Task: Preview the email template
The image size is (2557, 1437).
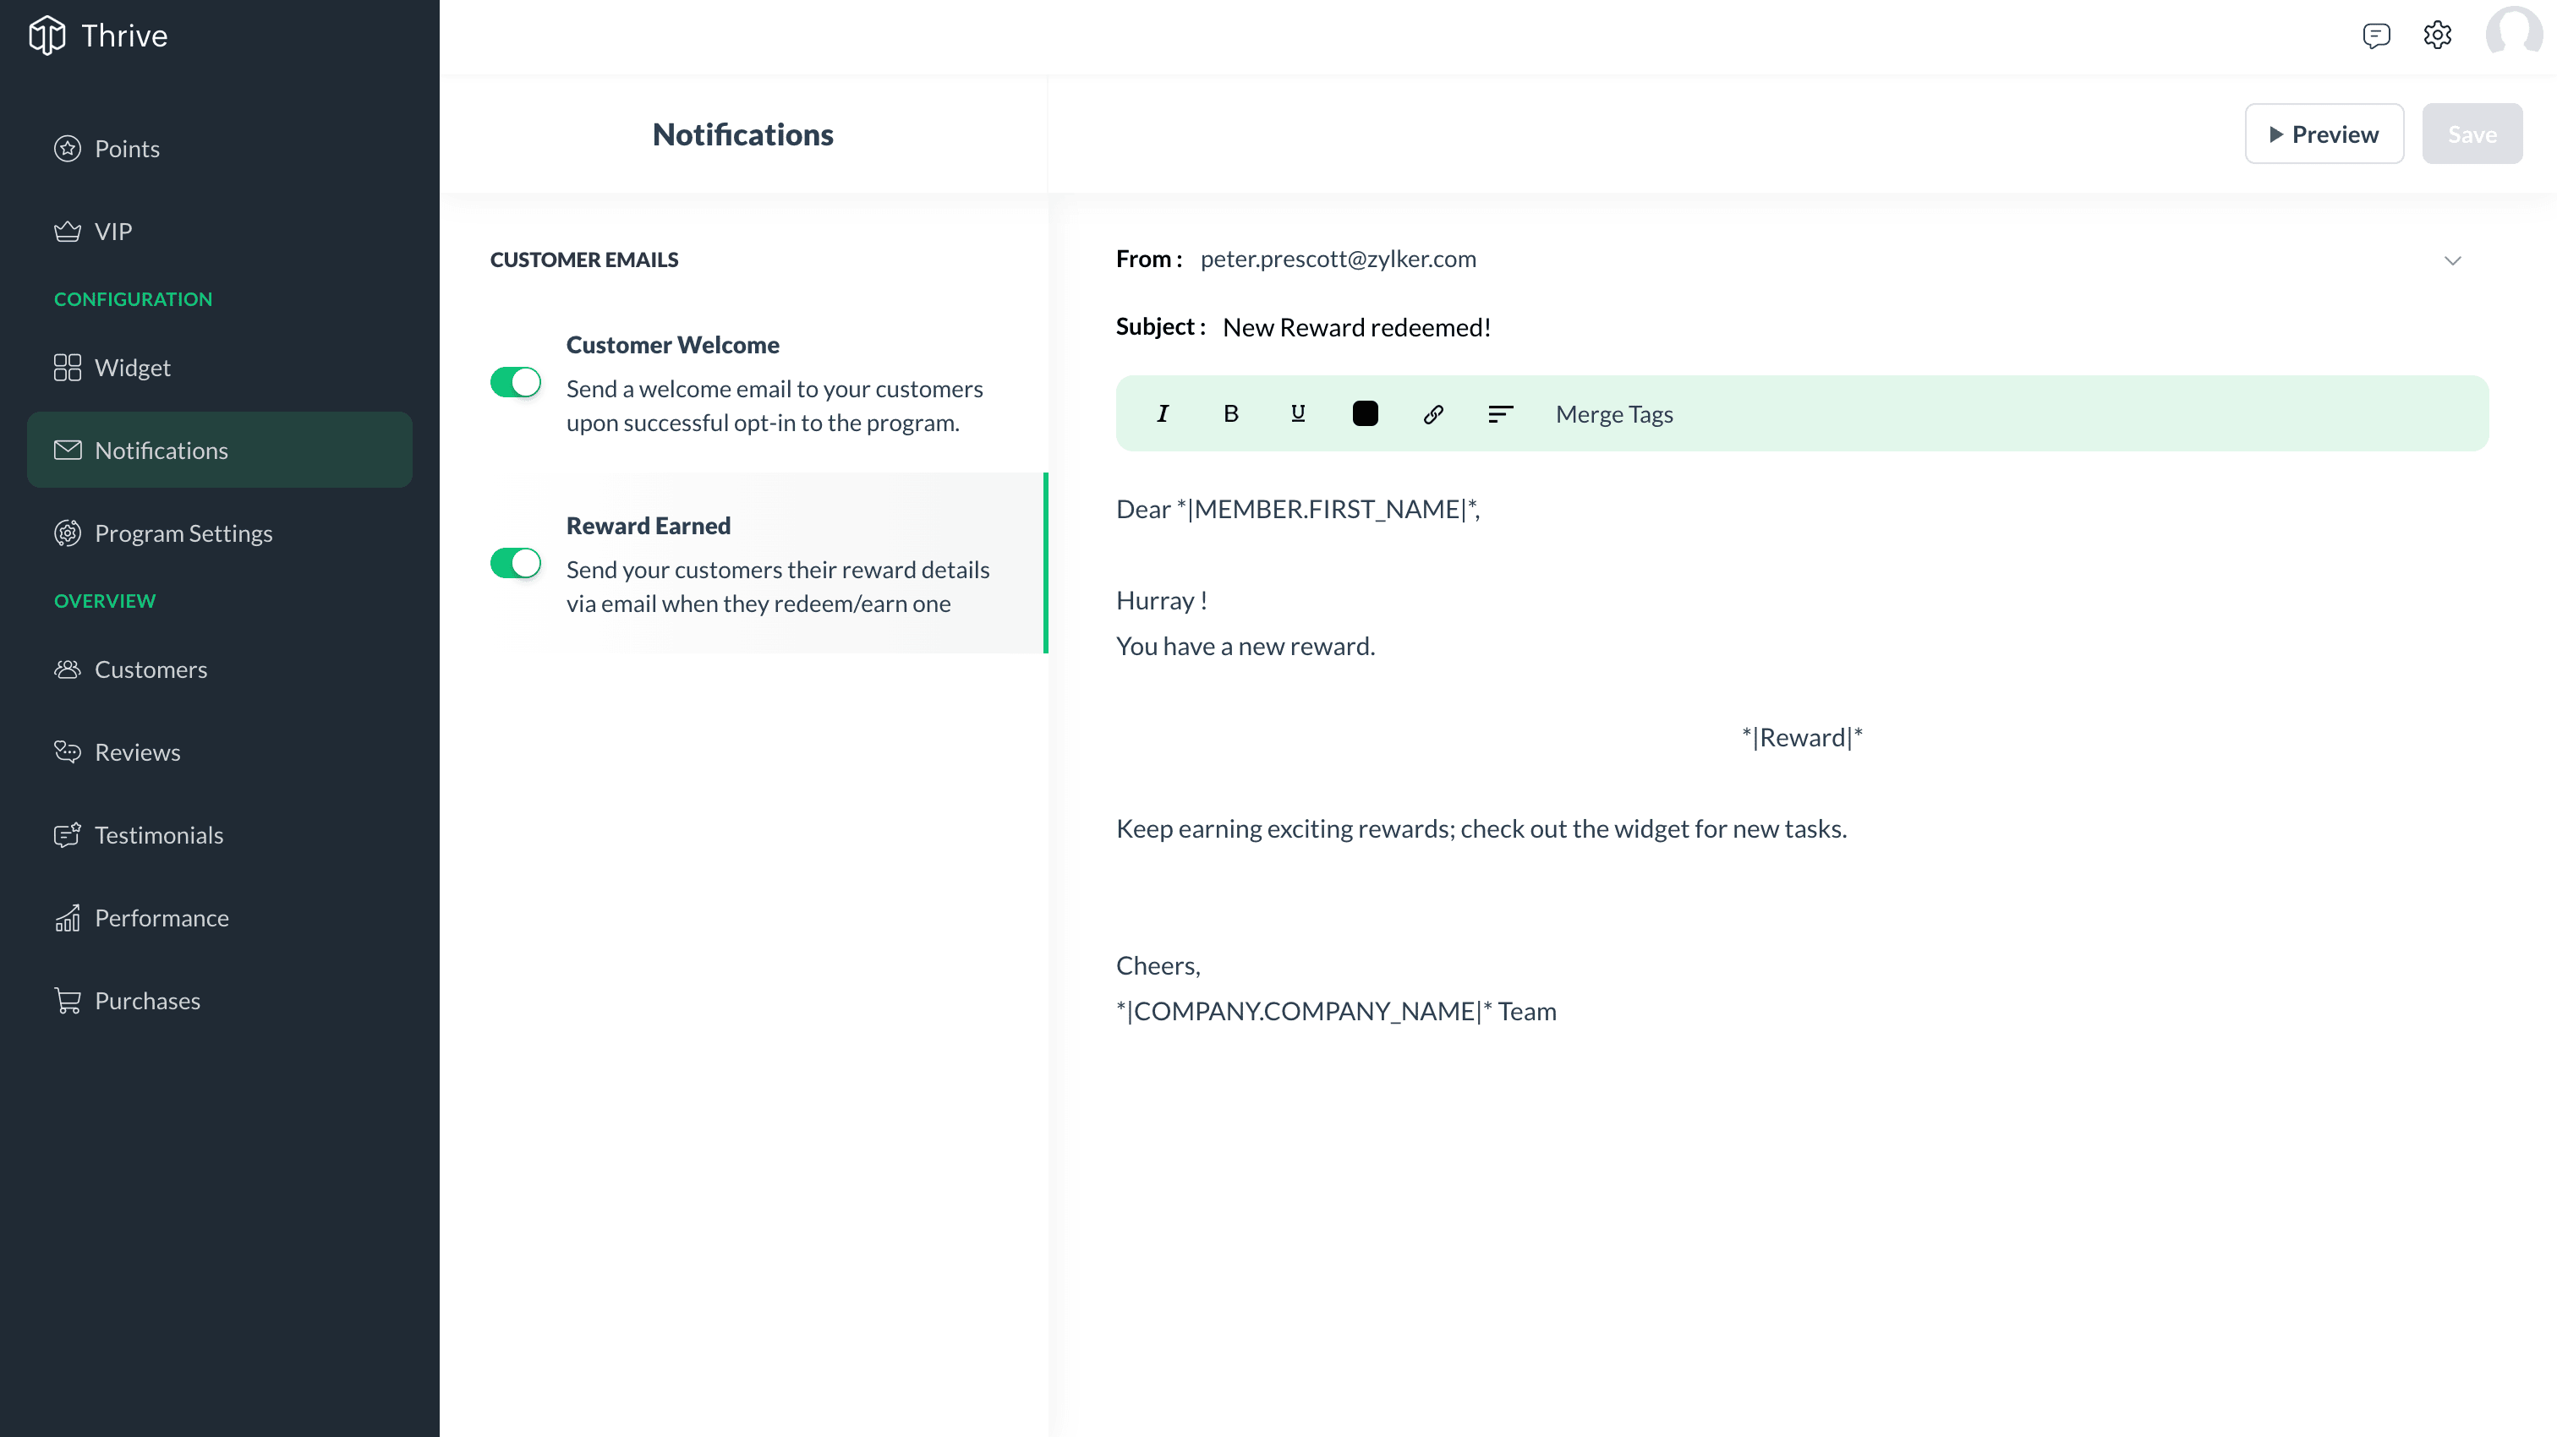Action: click(2323, 134)
